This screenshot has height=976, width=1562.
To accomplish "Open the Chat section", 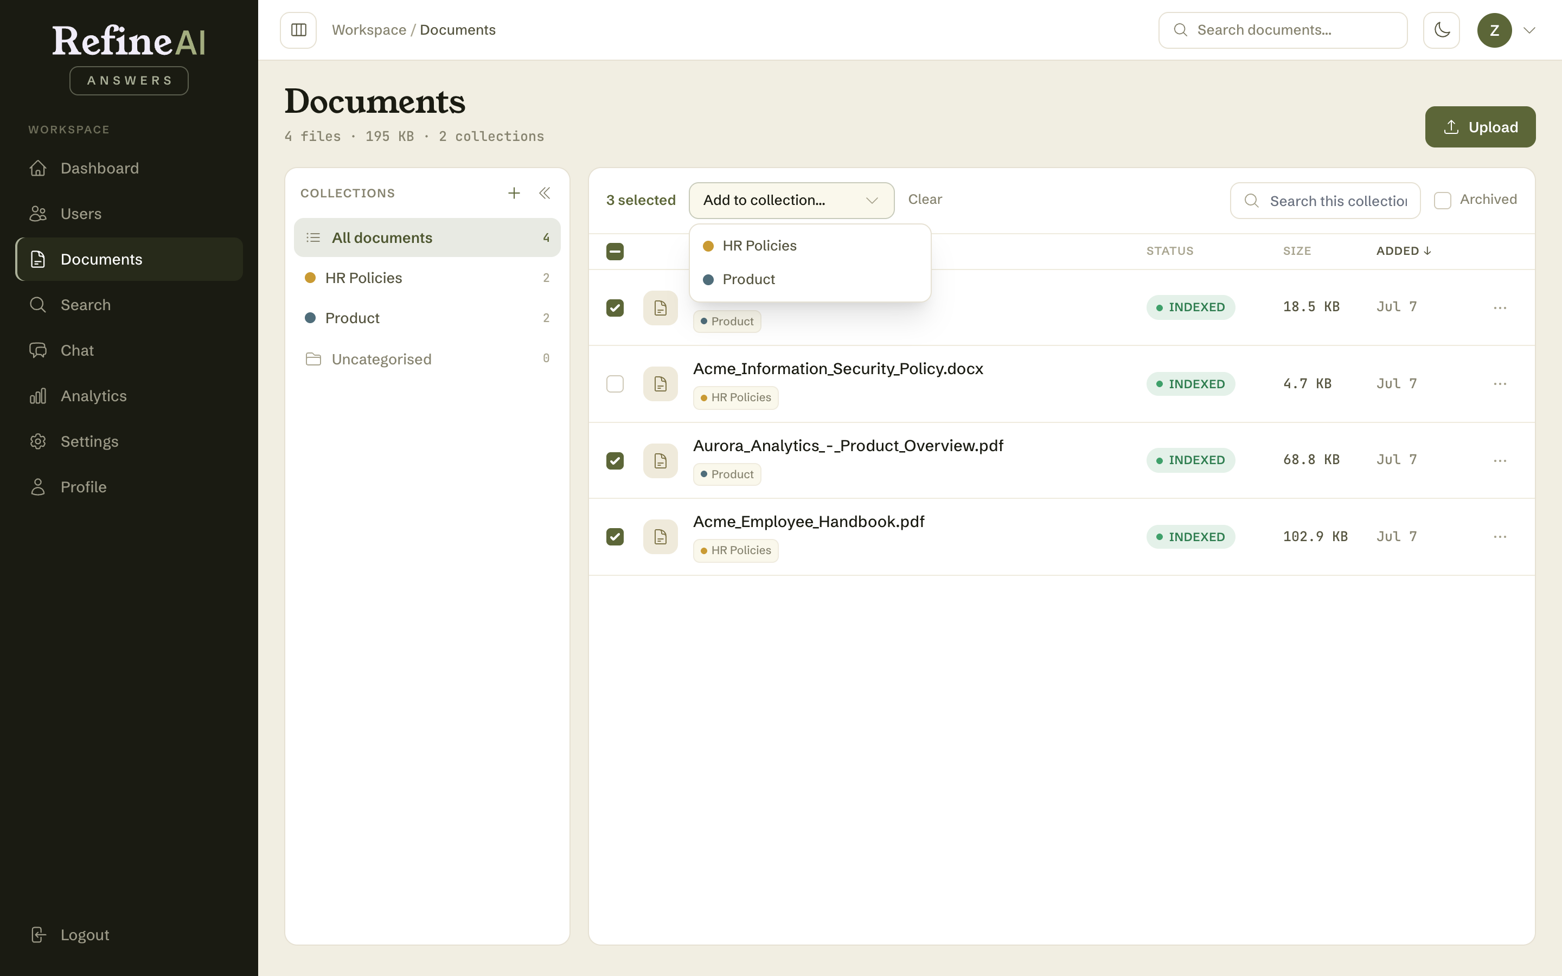I will click(129, 350).
